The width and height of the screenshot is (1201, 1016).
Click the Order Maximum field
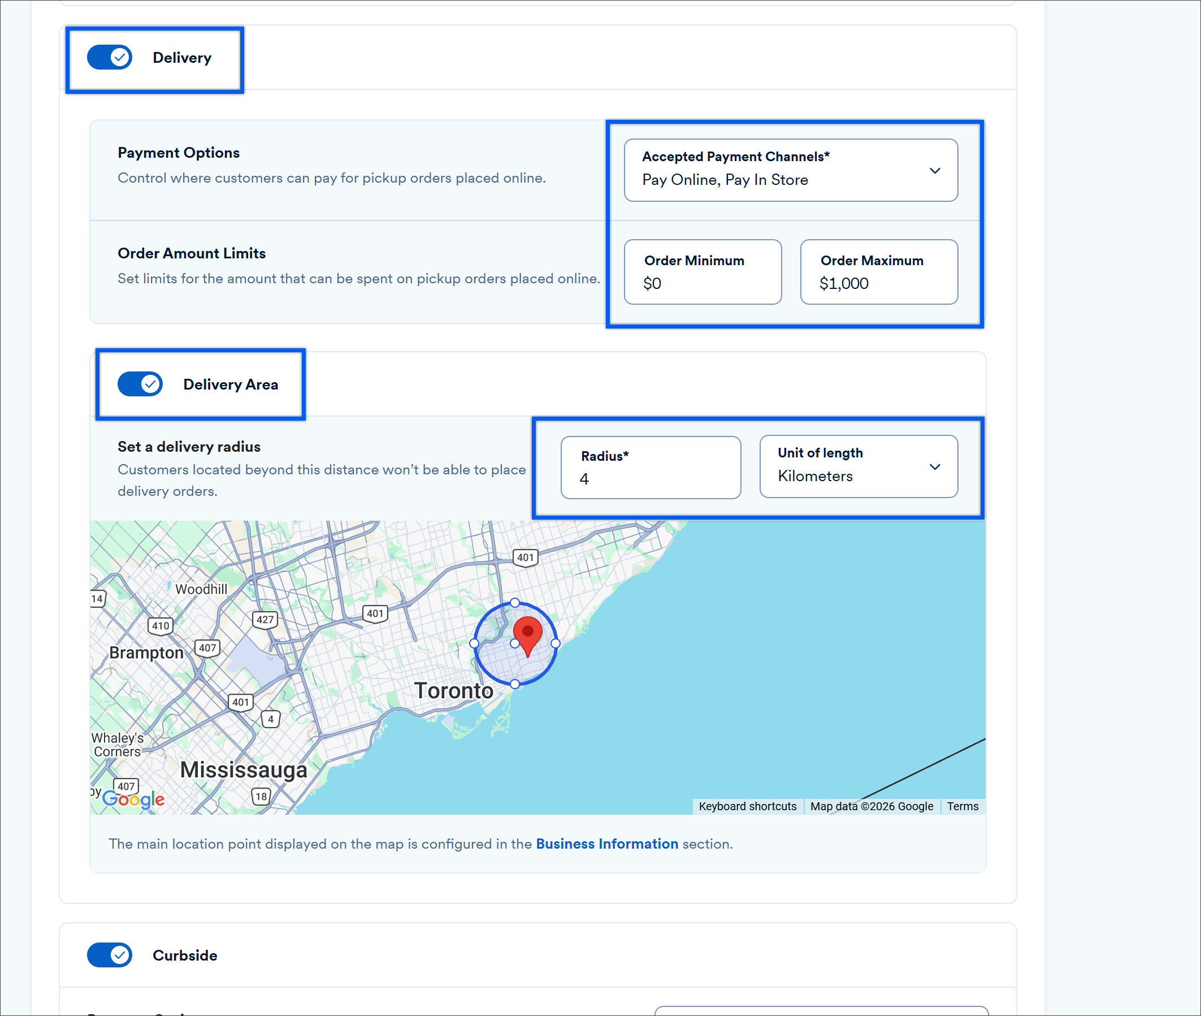pyautogui.click(x=879, y=272)
